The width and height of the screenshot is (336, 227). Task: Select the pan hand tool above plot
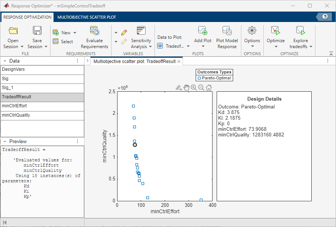tap(186, 88)
